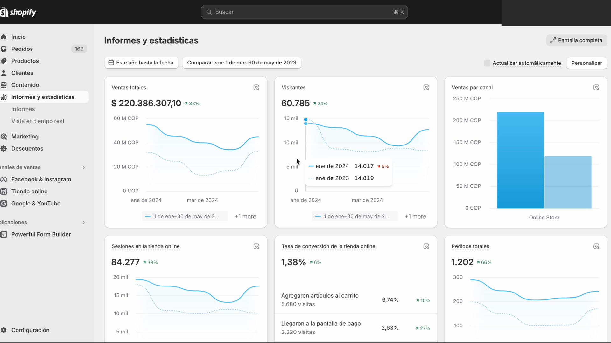Screen dimensions: 611x343
Task: Toggle 1 de ene–30 de may legend in Ventas totales
Action: click(x=185, y=216)
